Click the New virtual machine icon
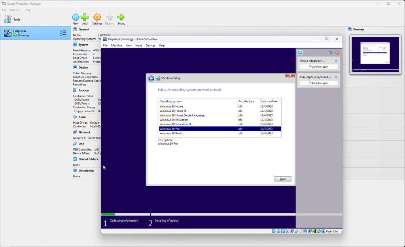This screenshot has height=247, width=405. (x=76, y=17)
